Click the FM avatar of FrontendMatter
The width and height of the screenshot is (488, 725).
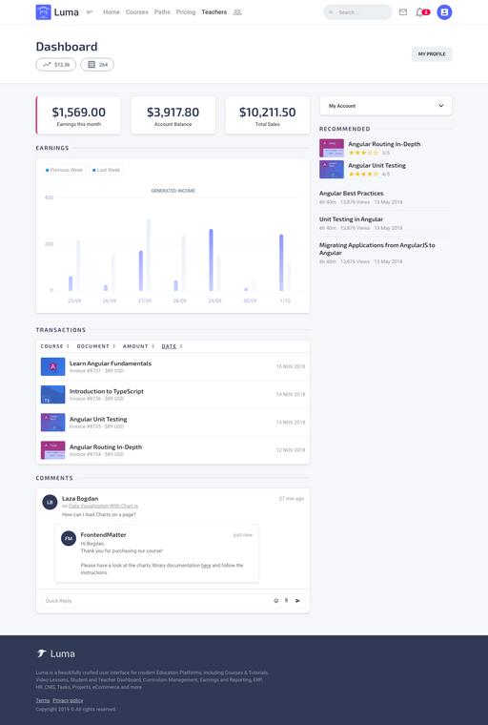(69, 538)
